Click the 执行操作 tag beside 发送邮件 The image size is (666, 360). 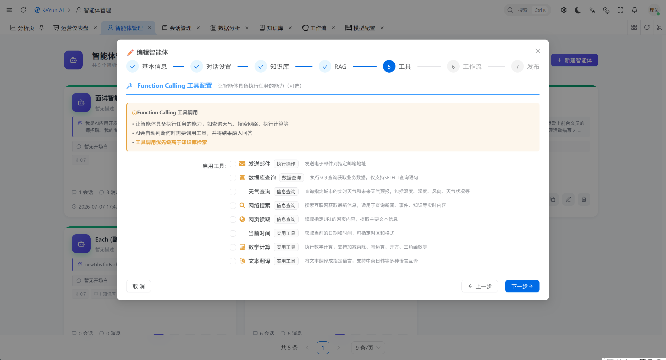tap(286, 164)
